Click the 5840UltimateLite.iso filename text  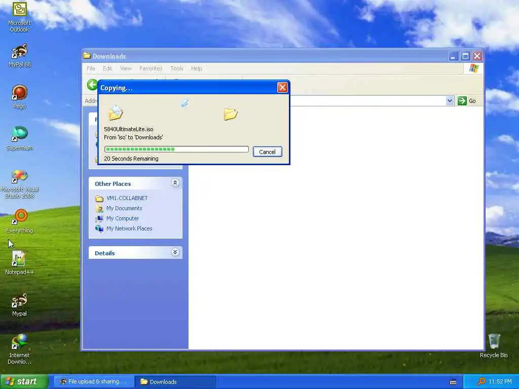(129, 129)
